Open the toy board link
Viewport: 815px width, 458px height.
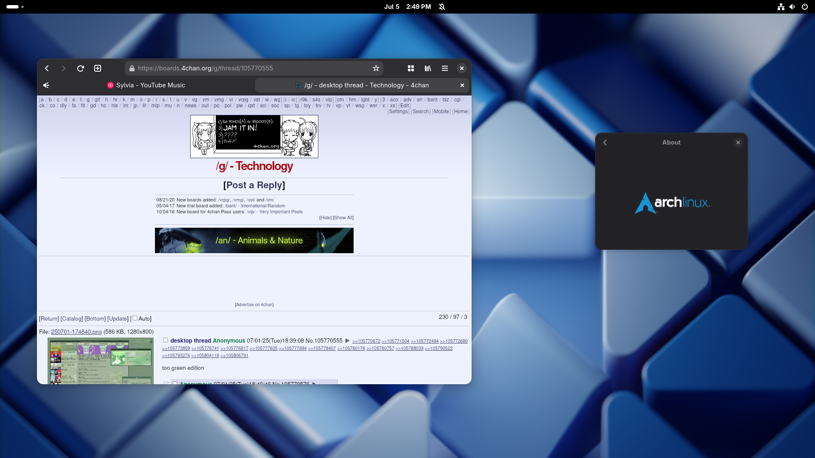(x=307, y=106)
